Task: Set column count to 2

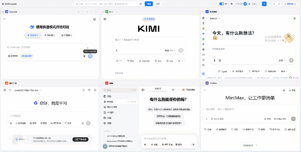Action: (259, 4)
